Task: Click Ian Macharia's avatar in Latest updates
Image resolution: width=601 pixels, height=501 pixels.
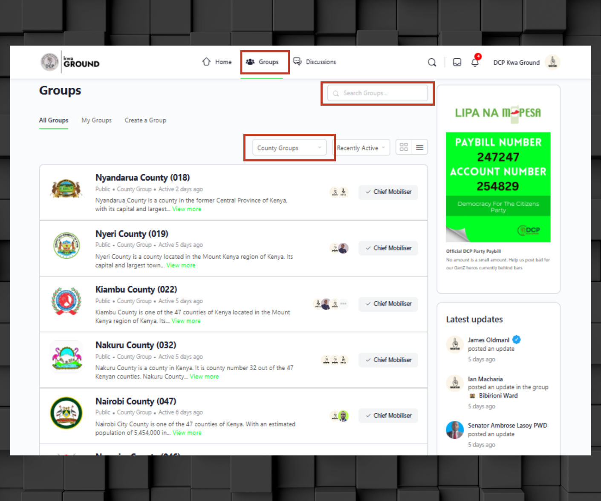Action: coord(455,383)
